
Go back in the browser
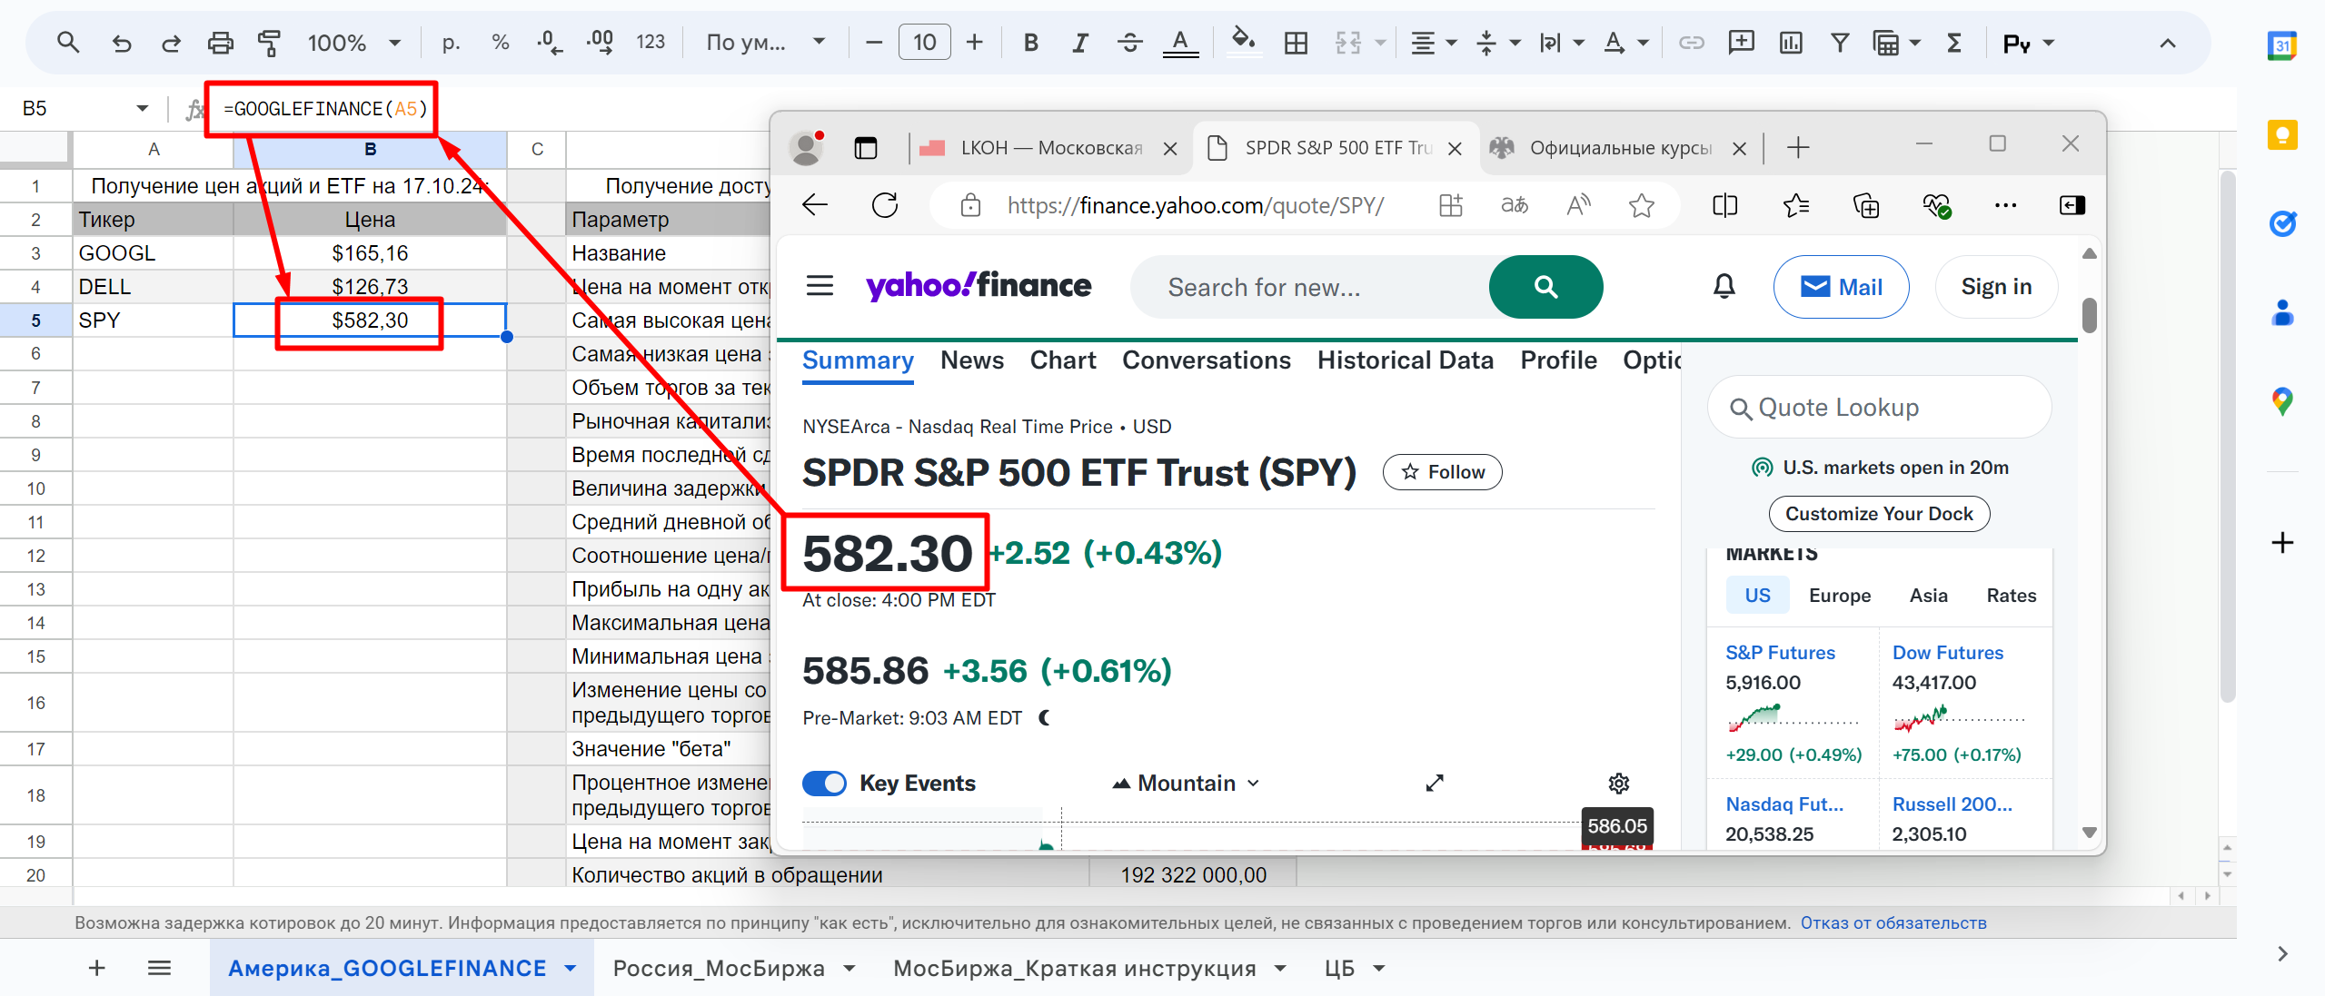point(815,205)
